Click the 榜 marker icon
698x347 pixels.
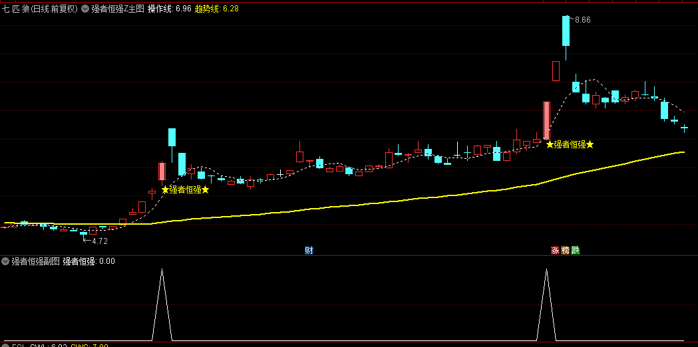click(566, 251)
